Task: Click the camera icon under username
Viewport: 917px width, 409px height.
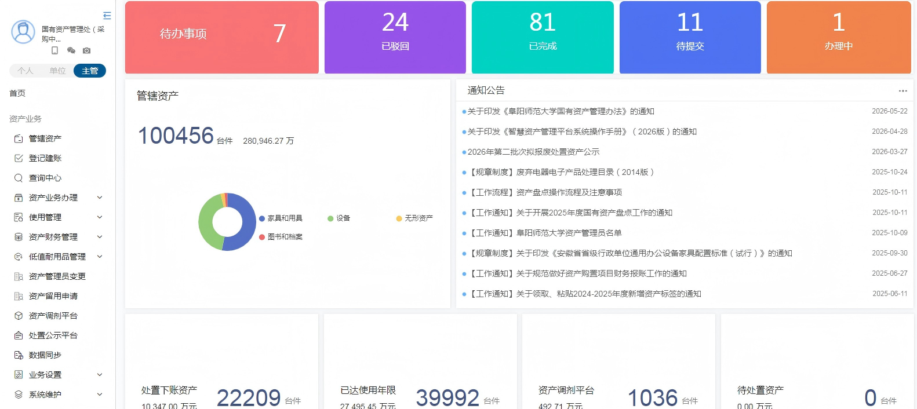Action: pyautogui.click(x=86, y=50)
